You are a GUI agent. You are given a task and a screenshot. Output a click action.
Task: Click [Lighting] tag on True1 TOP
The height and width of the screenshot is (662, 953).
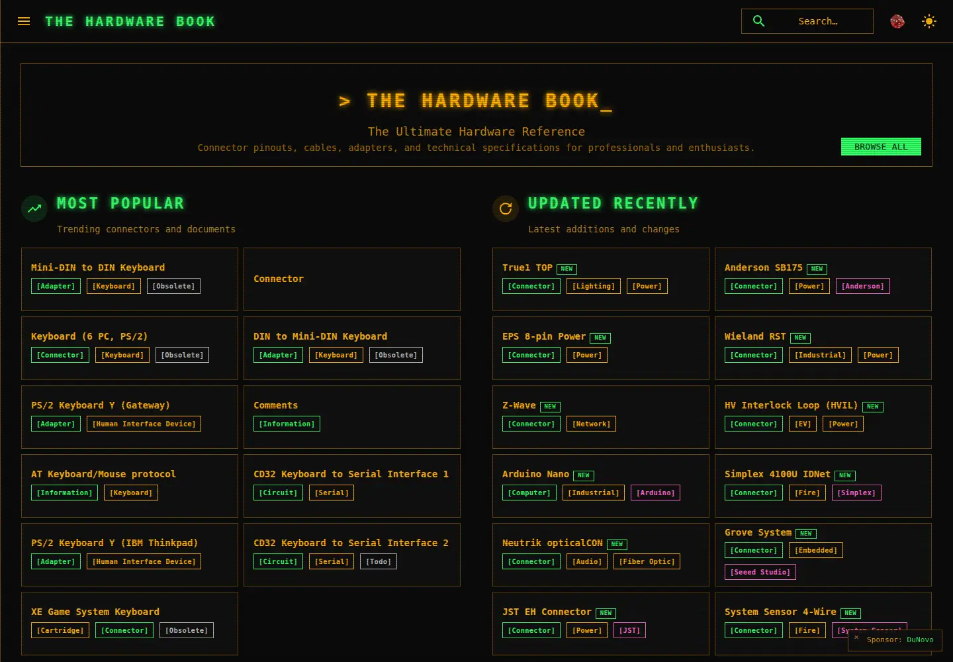594,286
